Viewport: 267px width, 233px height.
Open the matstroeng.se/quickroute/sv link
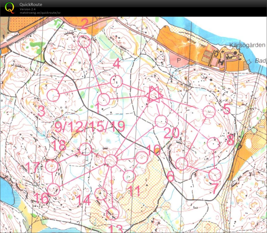coord(40,13)
